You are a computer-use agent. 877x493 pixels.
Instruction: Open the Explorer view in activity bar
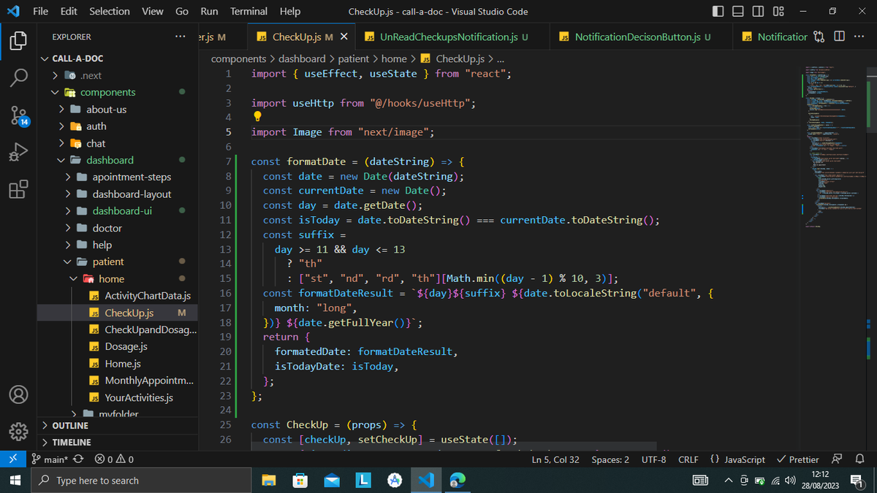point(18,41)
